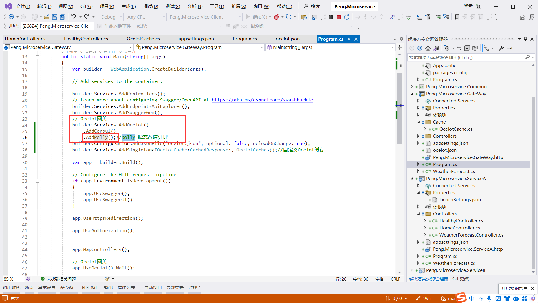
Task: Open a file with the folder toolbar icon
Action: click(x=47, y=17)
